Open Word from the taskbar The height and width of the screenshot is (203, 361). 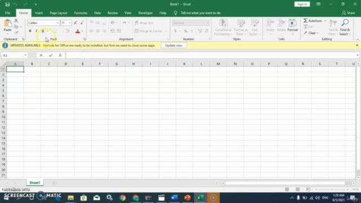(x=174, y=198)
